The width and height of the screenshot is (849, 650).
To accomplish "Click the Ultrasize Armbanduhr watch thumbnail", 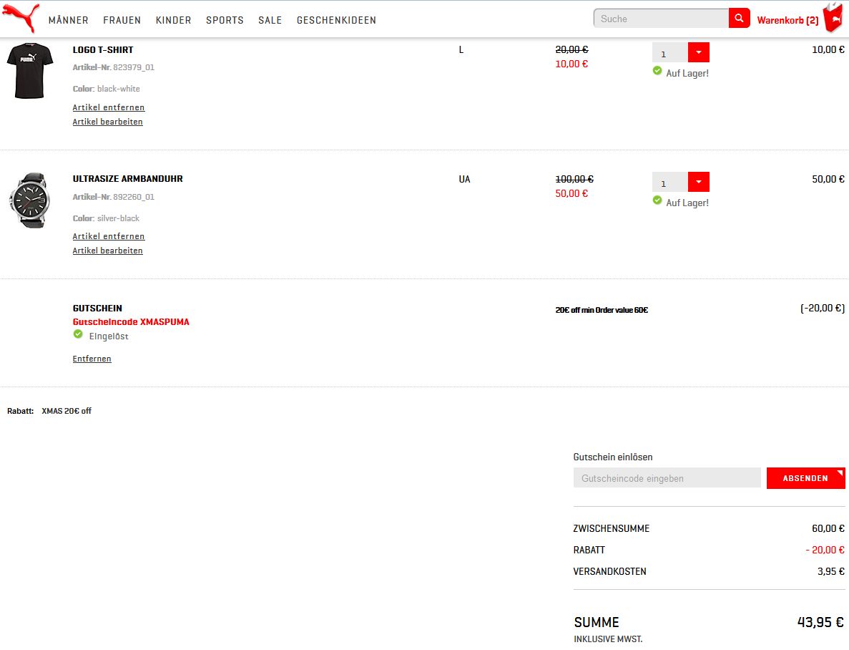I will click(30, 200).
